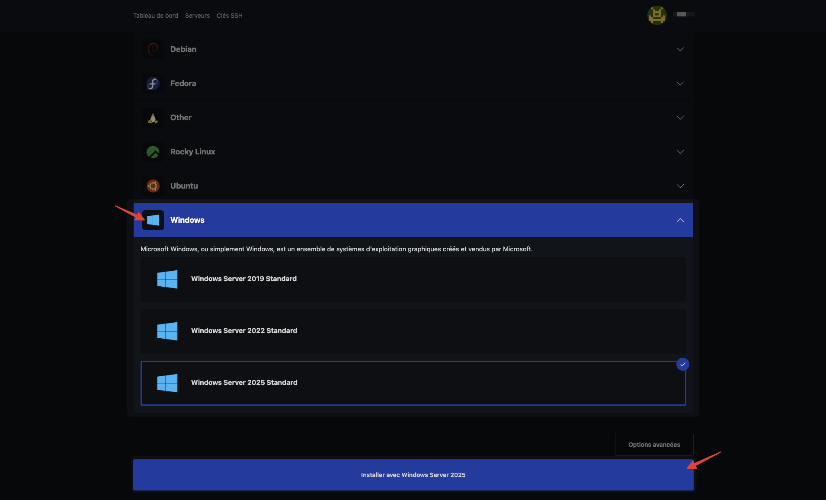
Task: Open the Clés SSH menu item
Action: [x=230, y=16]
